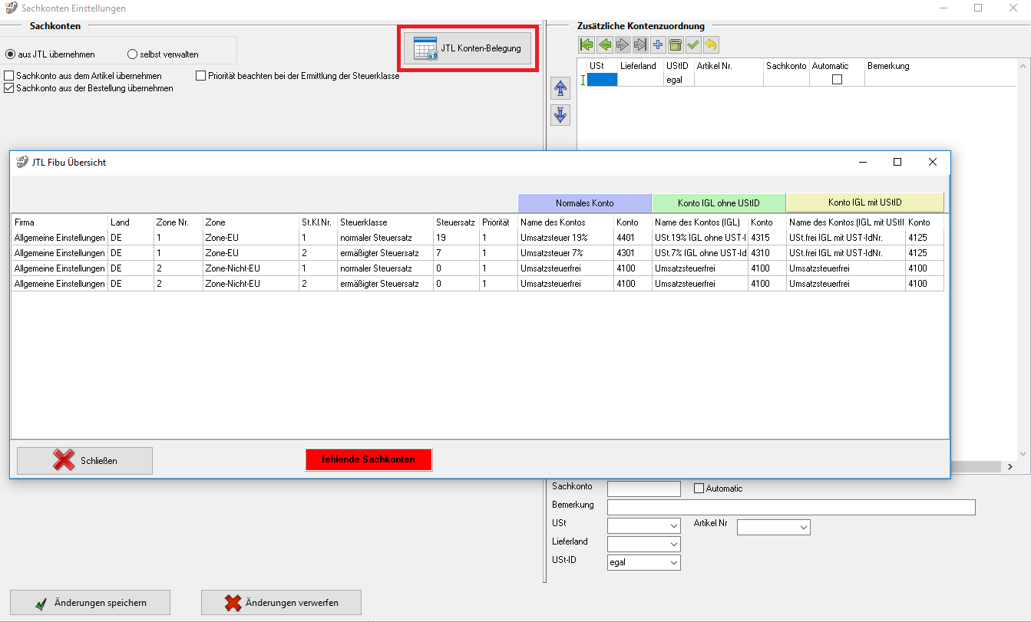1031x622 pixels.
Task: Click the blue plus add record icon
Action: 658,45
